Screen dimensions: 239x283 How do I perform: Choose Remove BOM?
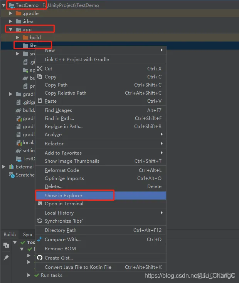click(x=101, y=248)
